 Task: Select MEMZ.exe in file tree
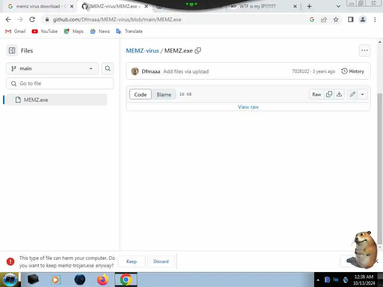pyautogui.click(x=56, y=100)
